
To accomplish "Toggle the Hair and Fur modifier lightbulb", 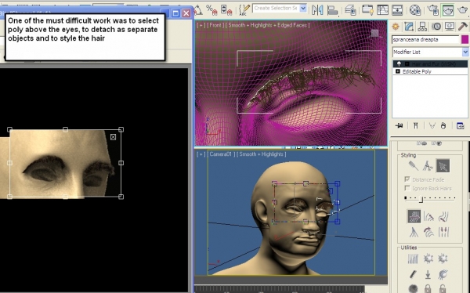I will pos(399,64).
